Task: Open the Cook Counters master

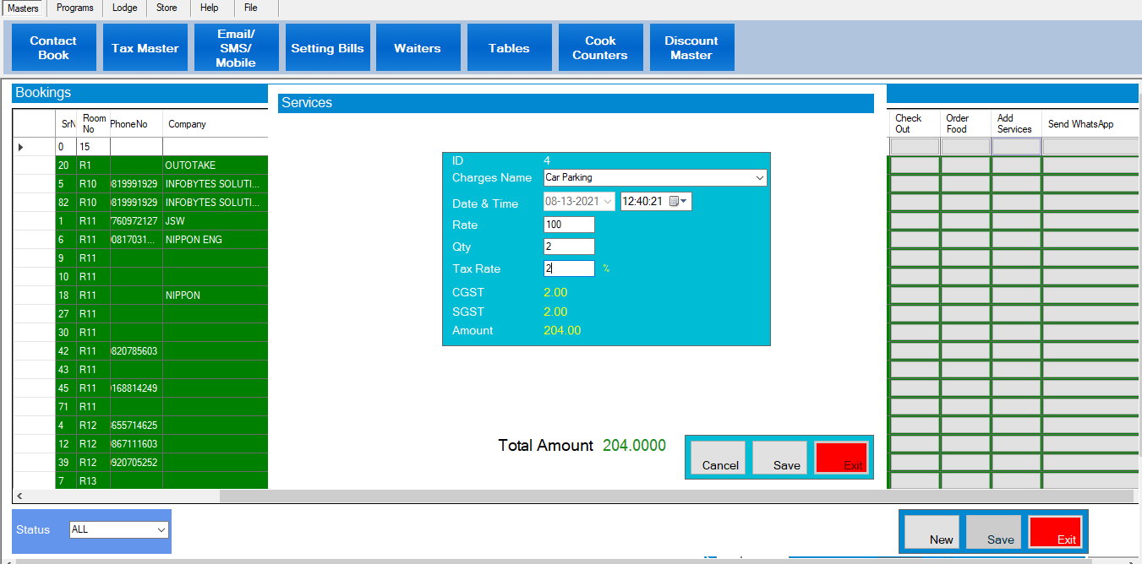Action: (x=600, y=48)
